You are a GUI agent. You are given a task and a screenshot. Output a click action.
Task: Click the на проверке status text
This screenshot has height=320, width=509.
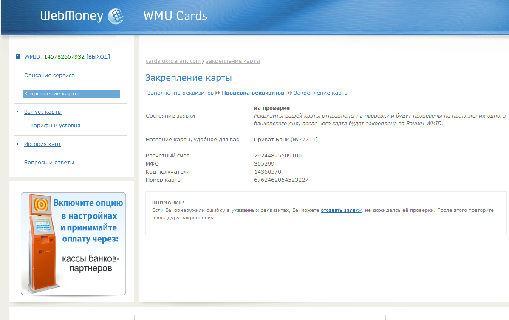click(272, 108)
